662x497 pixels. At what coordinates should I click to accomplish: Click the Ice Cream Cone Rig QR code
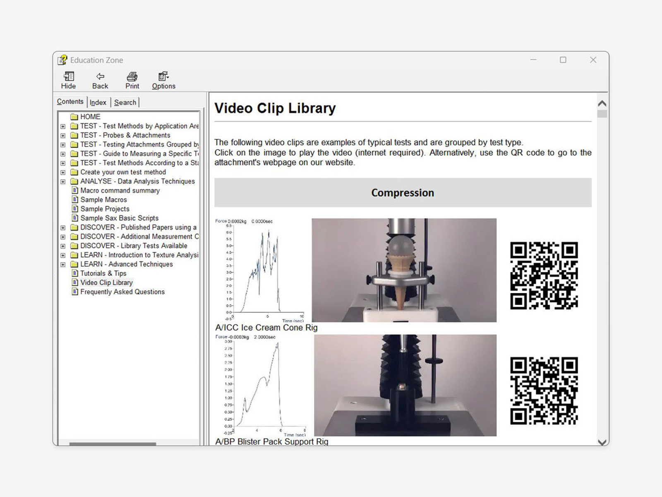tap(544, 275)
